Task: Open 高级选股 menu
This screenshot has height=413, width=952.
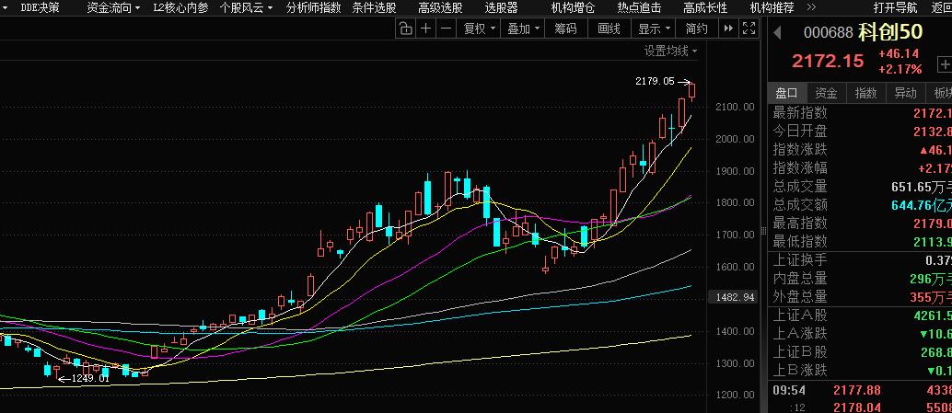Action: [440, 8]
